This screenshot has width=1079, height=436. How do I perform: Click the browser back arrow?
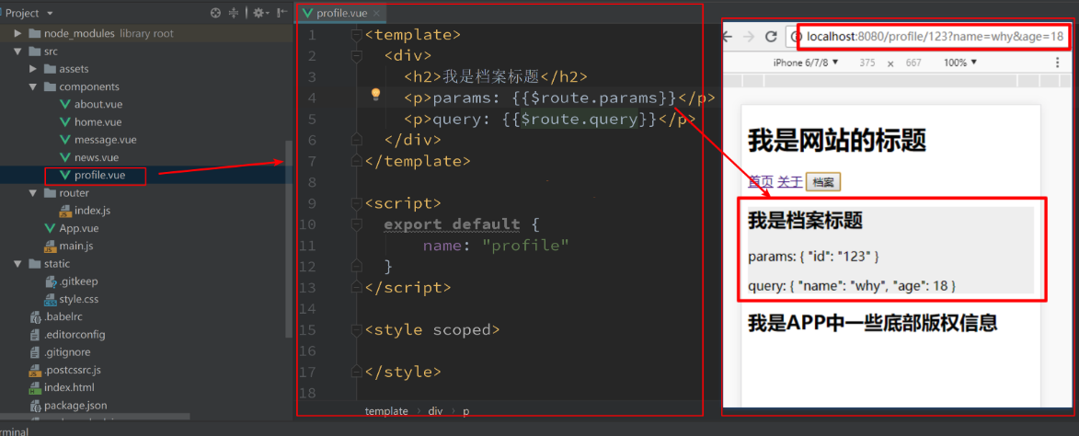(x=727, y=37)
